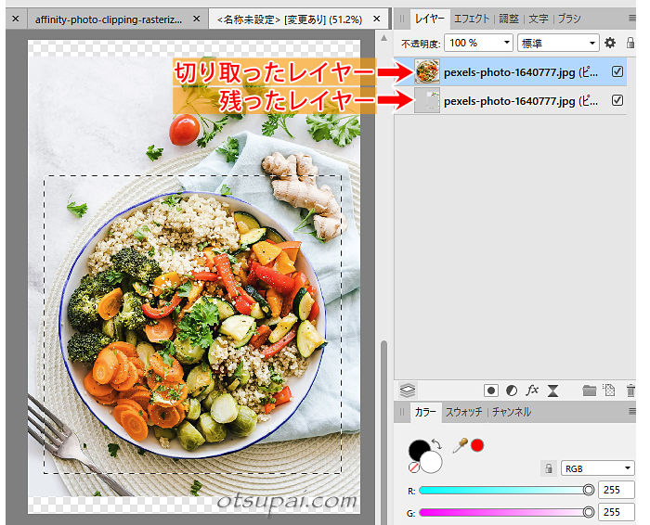The width and height of the screenshot is (650, 525).
Task: Switch to the スウォッチ tab
Action: coord(463,412)
